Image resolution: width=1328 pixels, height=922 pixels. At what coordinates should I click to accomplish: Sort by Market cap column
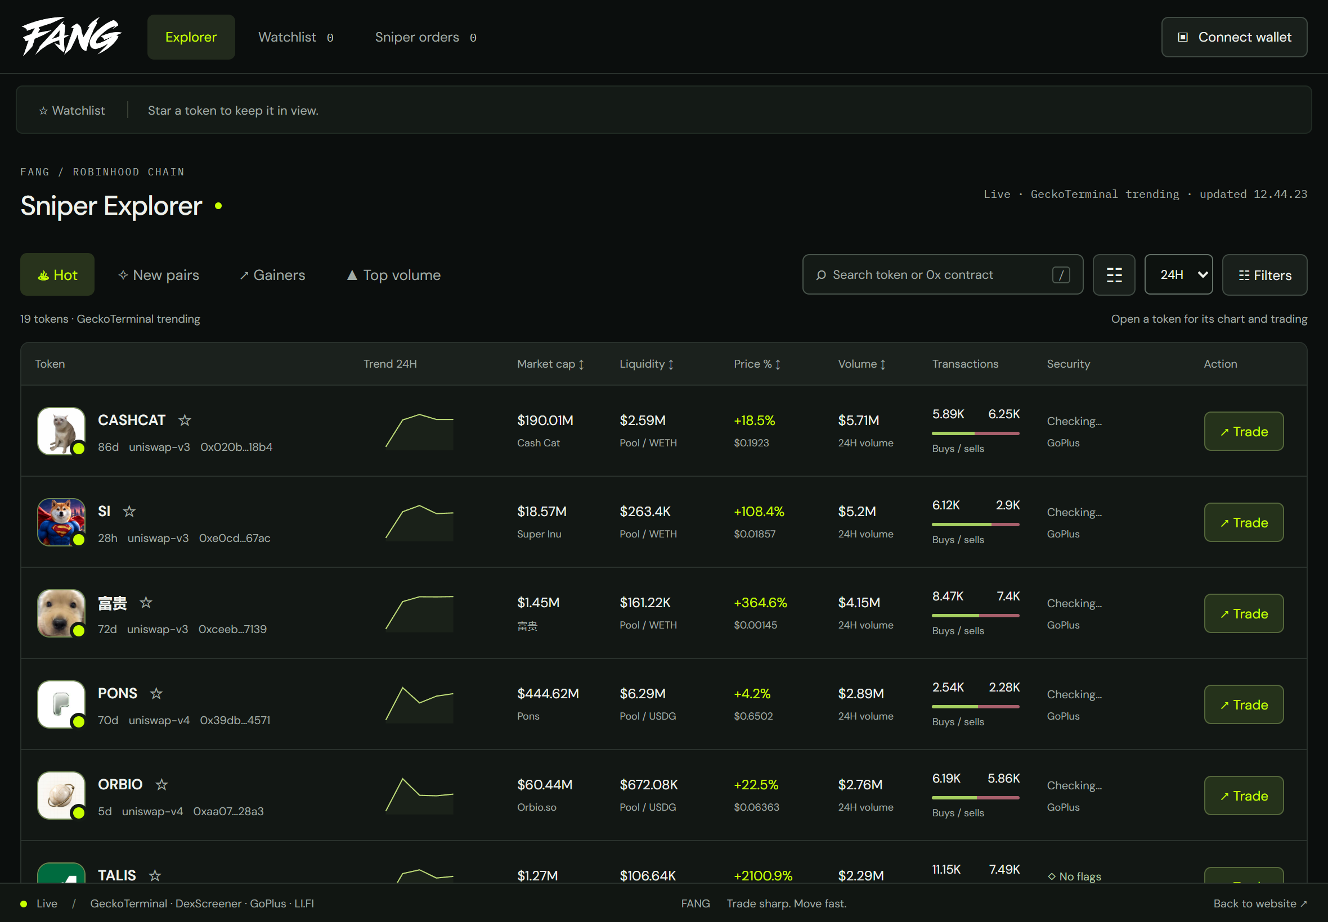(550, 364)
